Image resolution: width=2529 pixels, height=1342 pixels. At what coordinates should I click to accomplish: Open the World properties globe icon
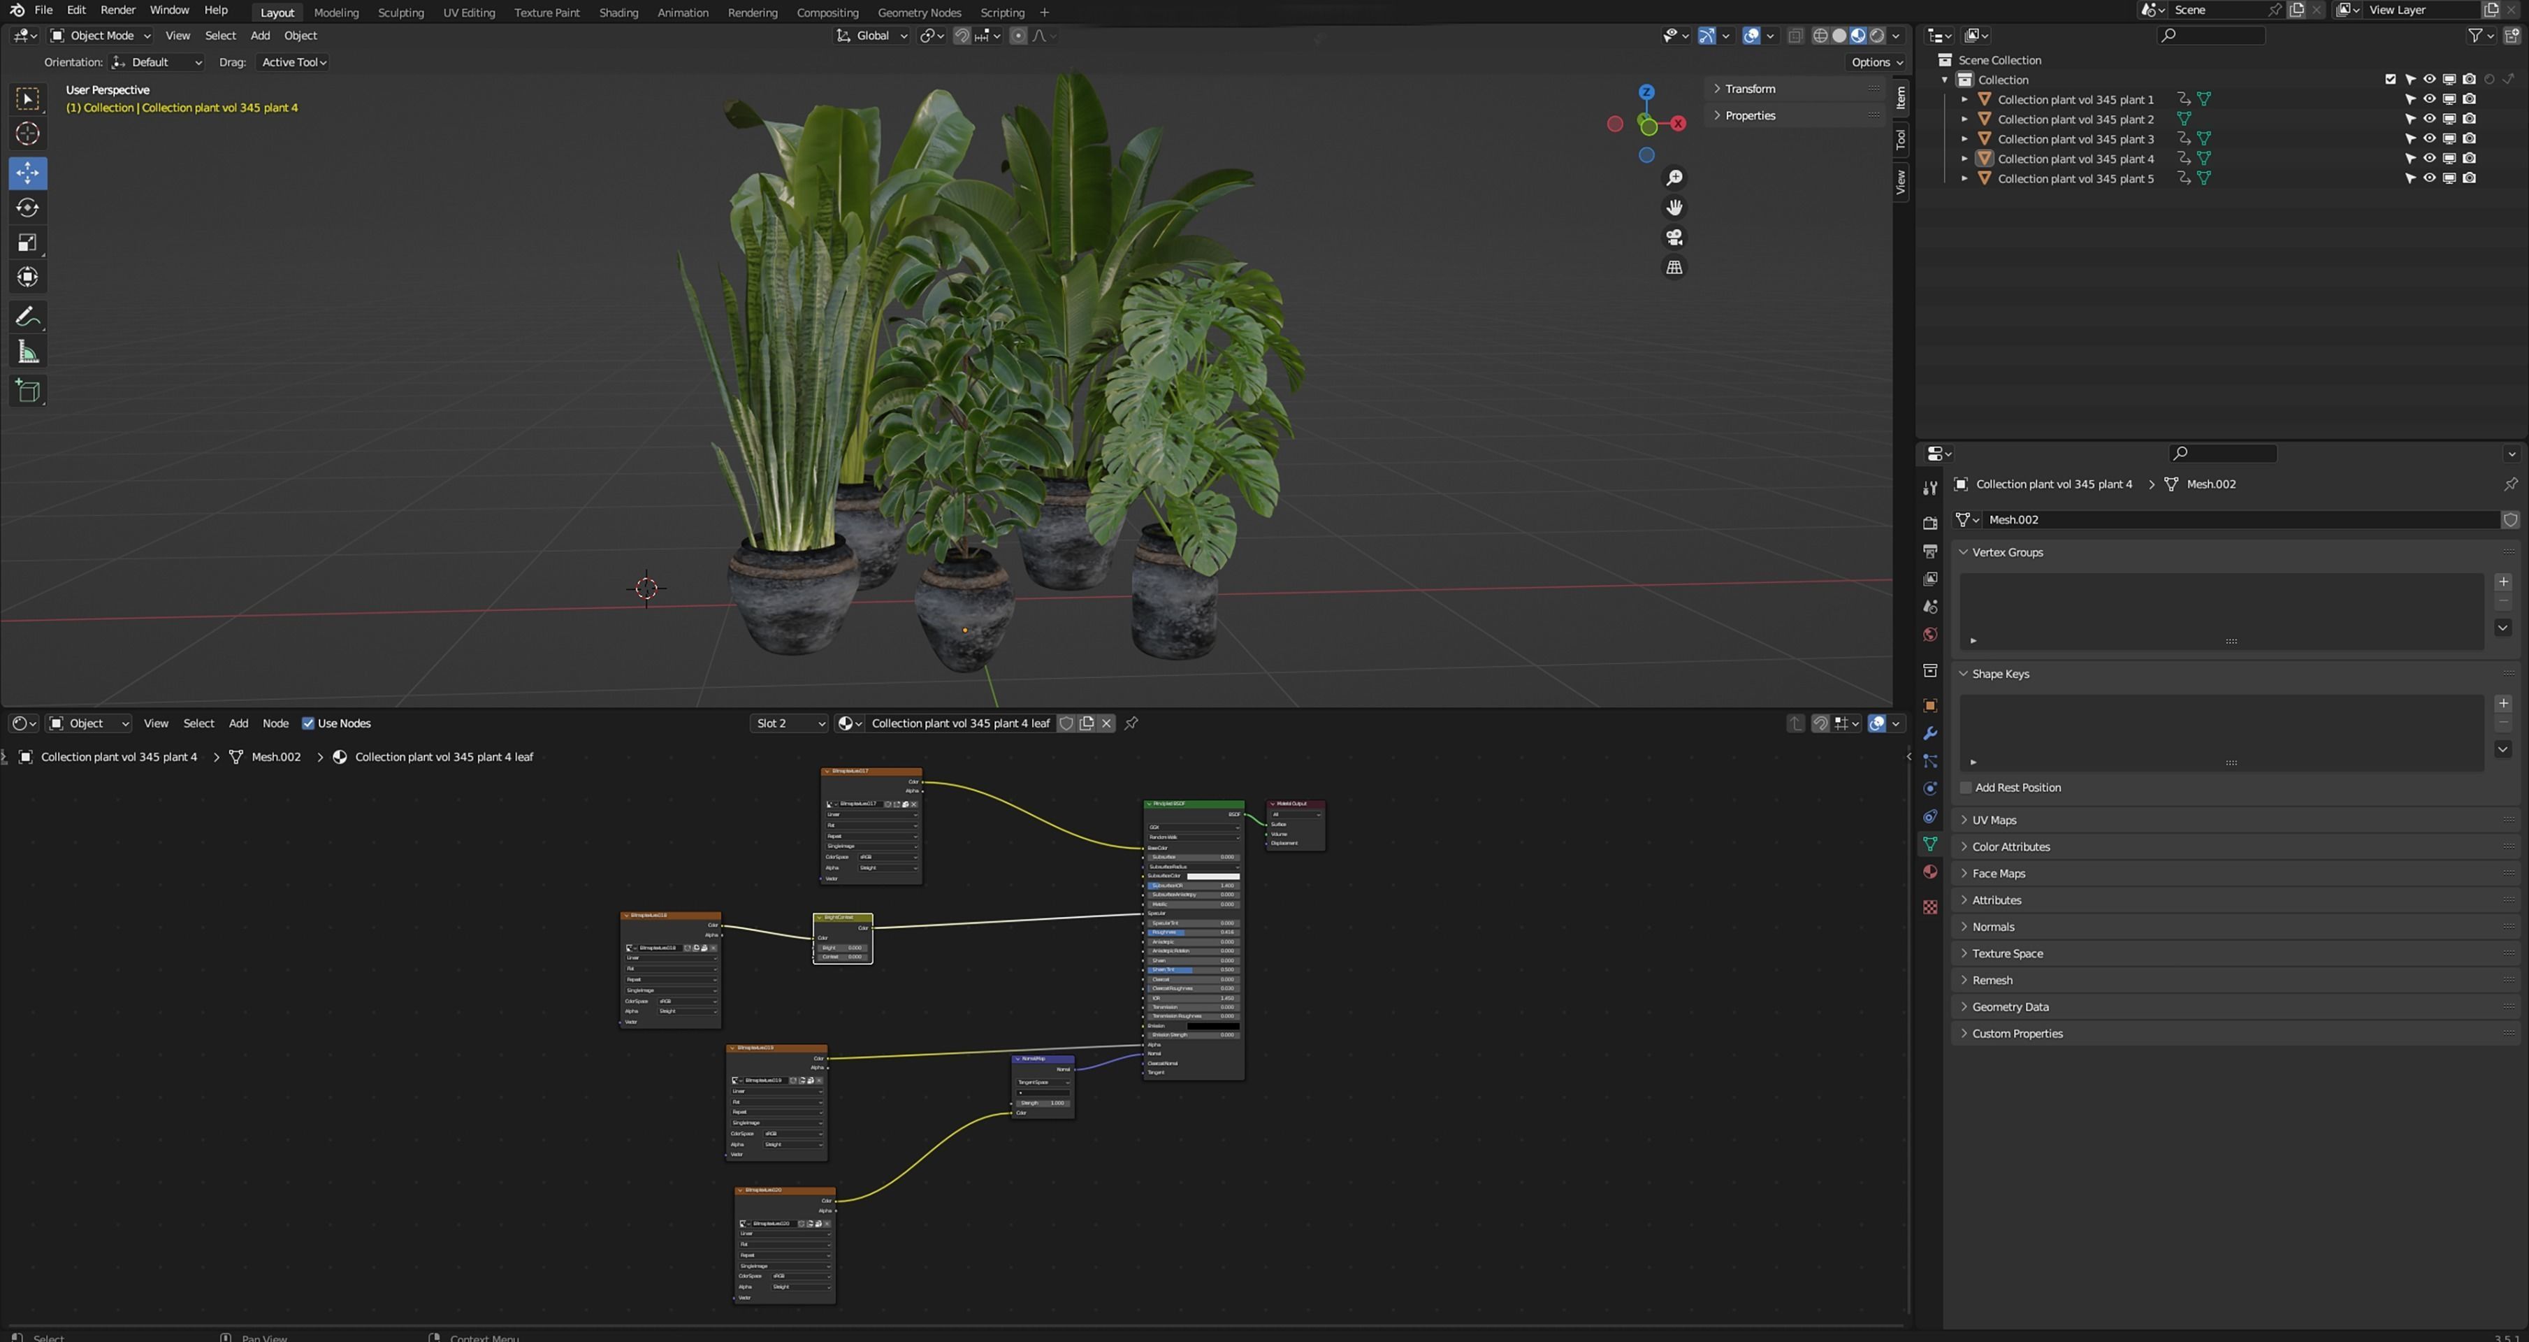pyautogui.click(x=1929, y=634)
